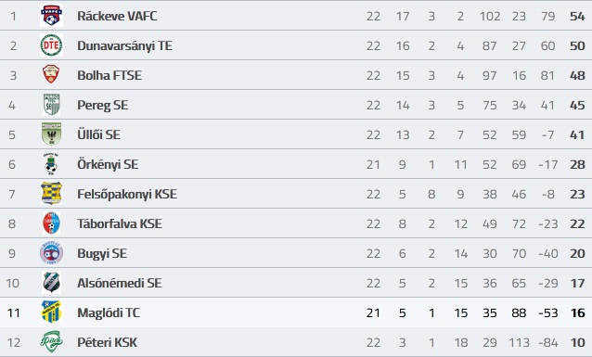592x357 pixels.
Task: Click the Táborfalva KSE red-blue emblem
Action: [51, 223]
